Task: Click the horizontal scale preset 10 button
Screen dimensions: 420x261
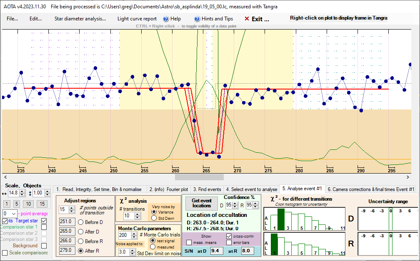Action: coord(28,204)
